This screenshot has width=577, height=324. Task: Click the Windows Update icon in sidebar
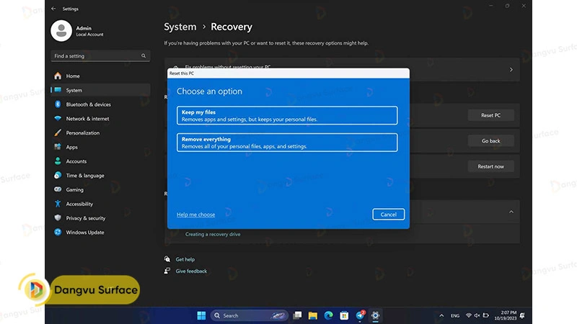click(x=58, y=233)
